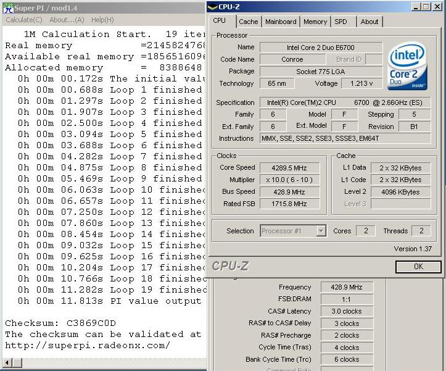Click the Specification field with '2.66GHz (ES)'
Screen dimensions: 446x371
(x=345, y=102)
